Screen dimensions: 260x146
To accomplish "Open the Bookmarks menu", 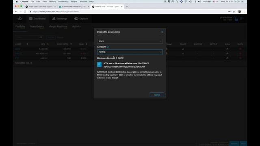I will click(x=63, y=2).
